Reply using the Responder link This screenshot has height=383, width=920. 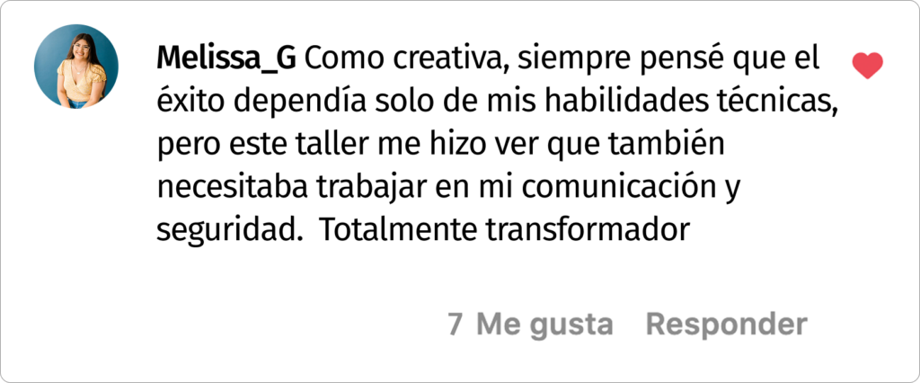point(726,325)
